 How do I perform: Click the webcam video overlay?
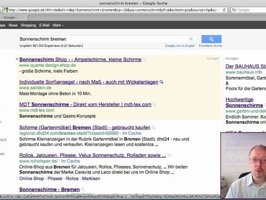point(243,165)
